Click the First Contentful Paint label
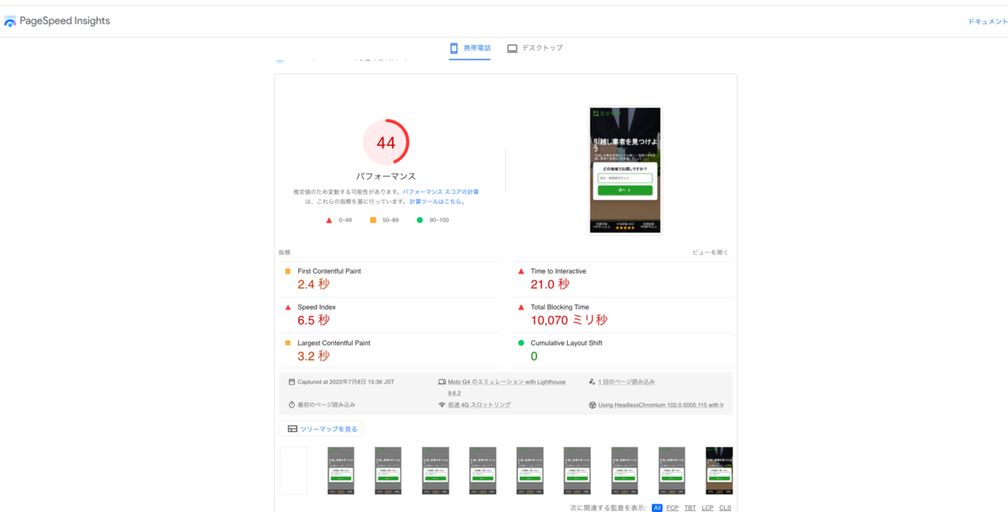 pos(329,271)
